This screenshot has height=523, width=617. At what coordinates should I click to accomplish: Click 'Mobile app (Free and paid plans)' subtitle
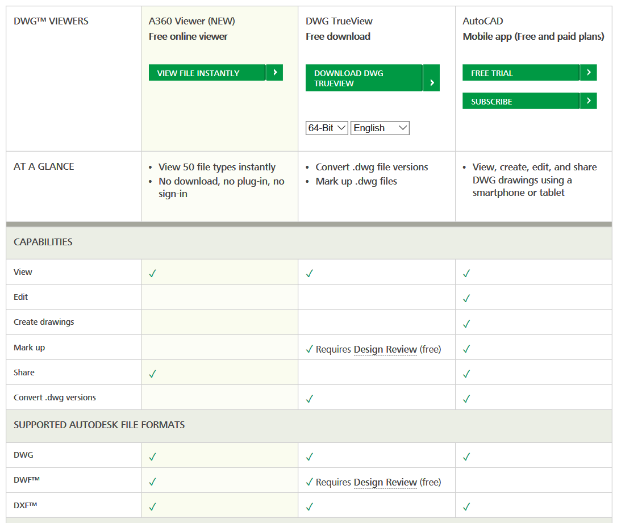coord(533,36)
